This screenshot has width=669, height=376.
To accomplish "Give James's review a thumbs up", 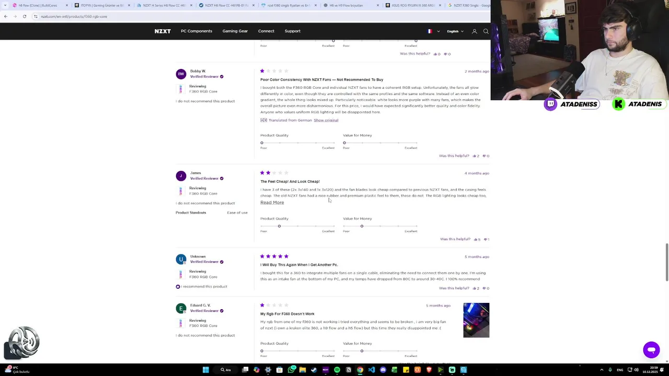I will tap(475, 239).
